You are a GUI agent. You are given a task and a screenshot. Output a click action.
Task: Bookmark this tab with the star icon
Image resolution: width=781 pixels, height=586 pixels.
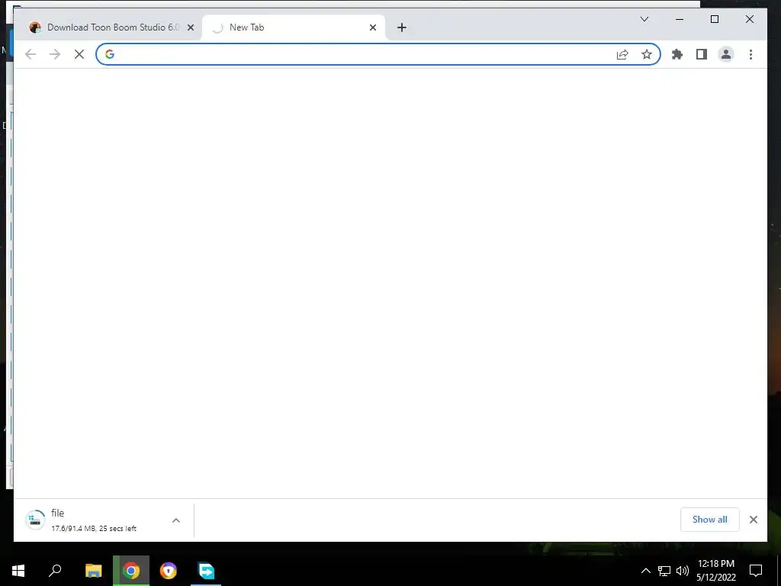pos(647,54)
